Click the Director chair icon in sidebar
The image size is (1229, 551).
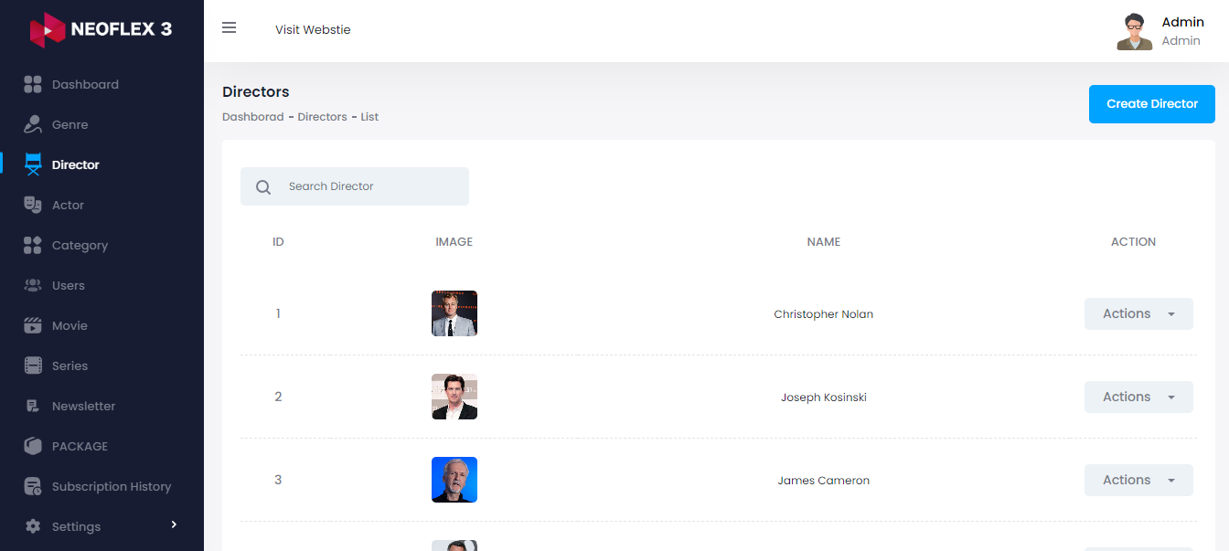33,164
